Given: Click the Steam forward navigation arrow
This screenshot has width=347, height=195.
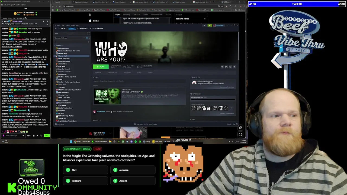Looking at the screenshot, I should [x=58, y=28].
